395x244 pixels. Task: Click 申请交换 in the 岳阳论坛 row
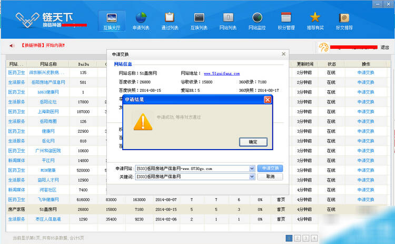point(366,102)
